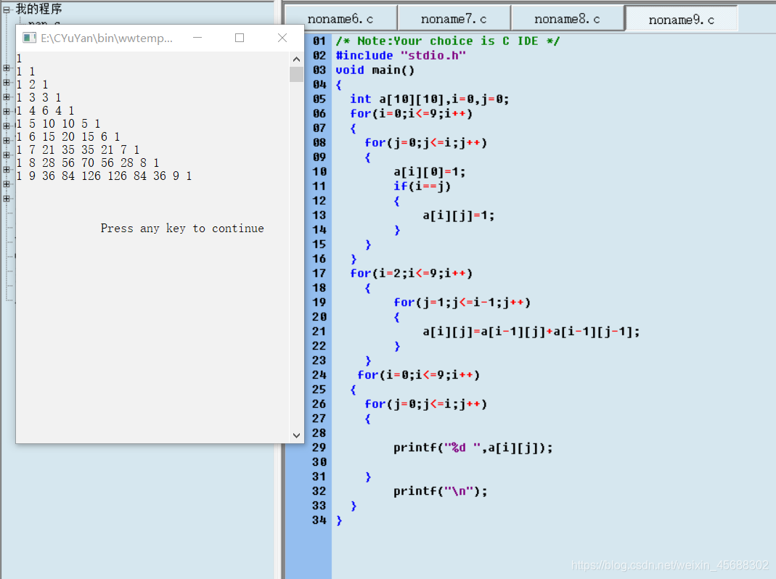This screenshot has height=579, width=776.
Task: Switch to the noname7.c tab
Action: (454, 19)
